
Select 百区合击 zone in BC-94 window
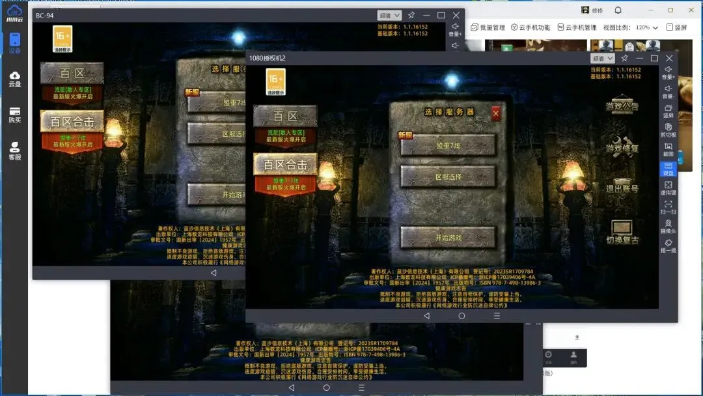(x=72, y=122)
